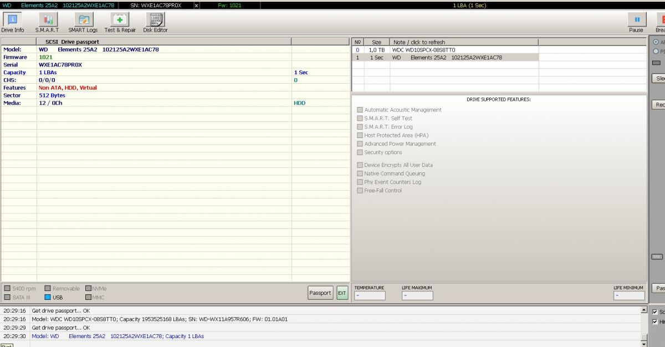
Task: Click the Sleep button on right panel
Action: tap(658, 79)
